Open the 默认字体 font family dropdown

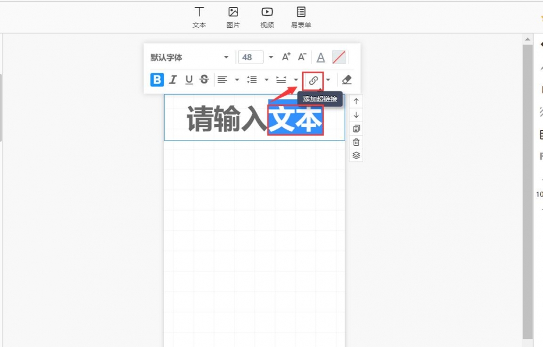(190, 56)
